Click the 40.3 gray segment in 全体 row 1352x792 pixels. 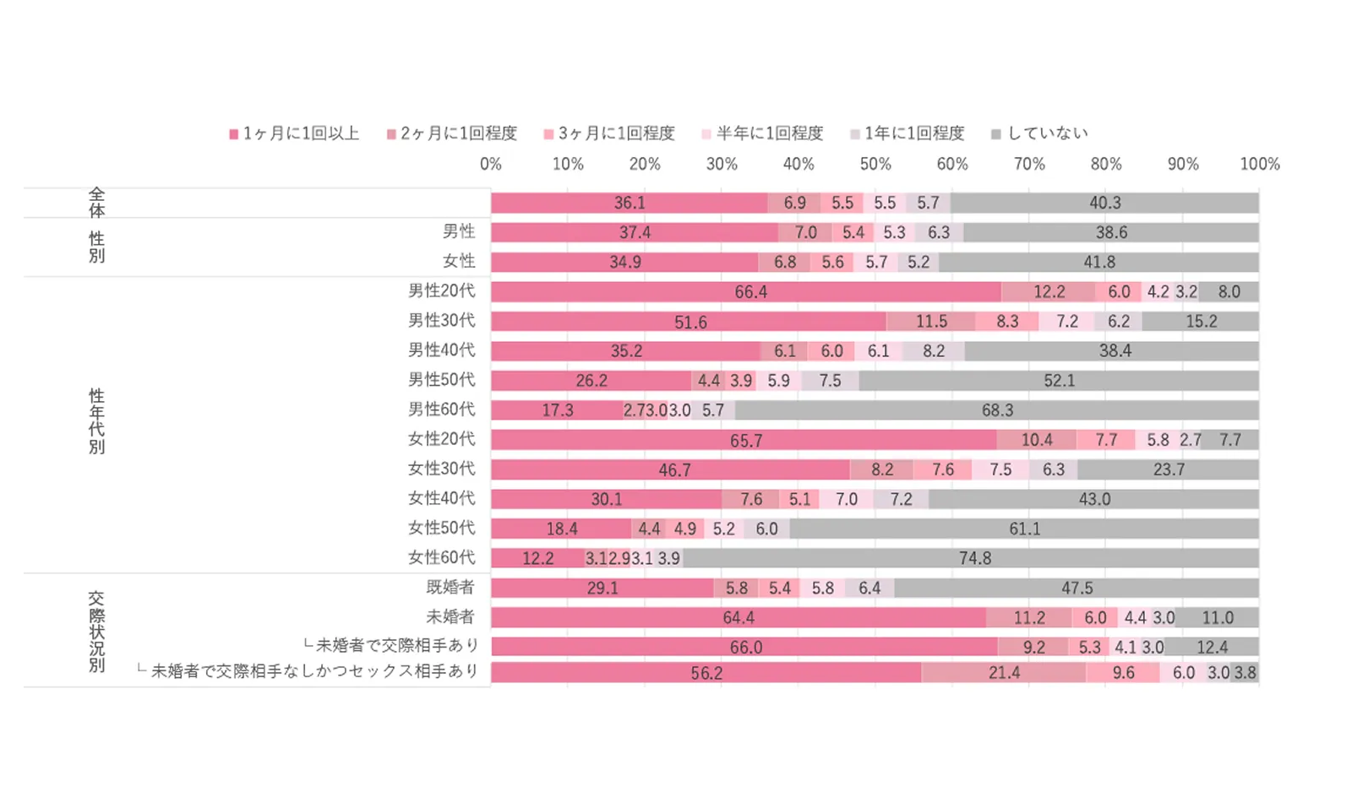click(x=1104, y=203)
